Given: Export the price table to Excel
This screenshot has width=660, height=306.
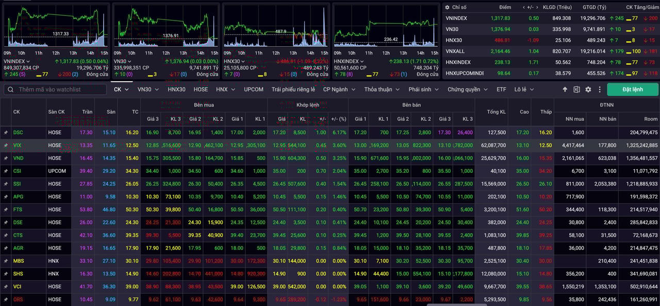Looking at the screenshot, I should click(x=576, y=89).
